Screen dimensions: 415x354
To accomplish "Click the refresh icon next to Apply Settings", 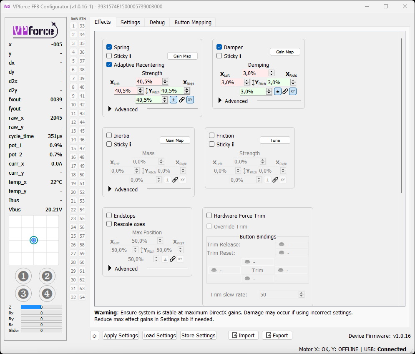I will coord(95,336).
